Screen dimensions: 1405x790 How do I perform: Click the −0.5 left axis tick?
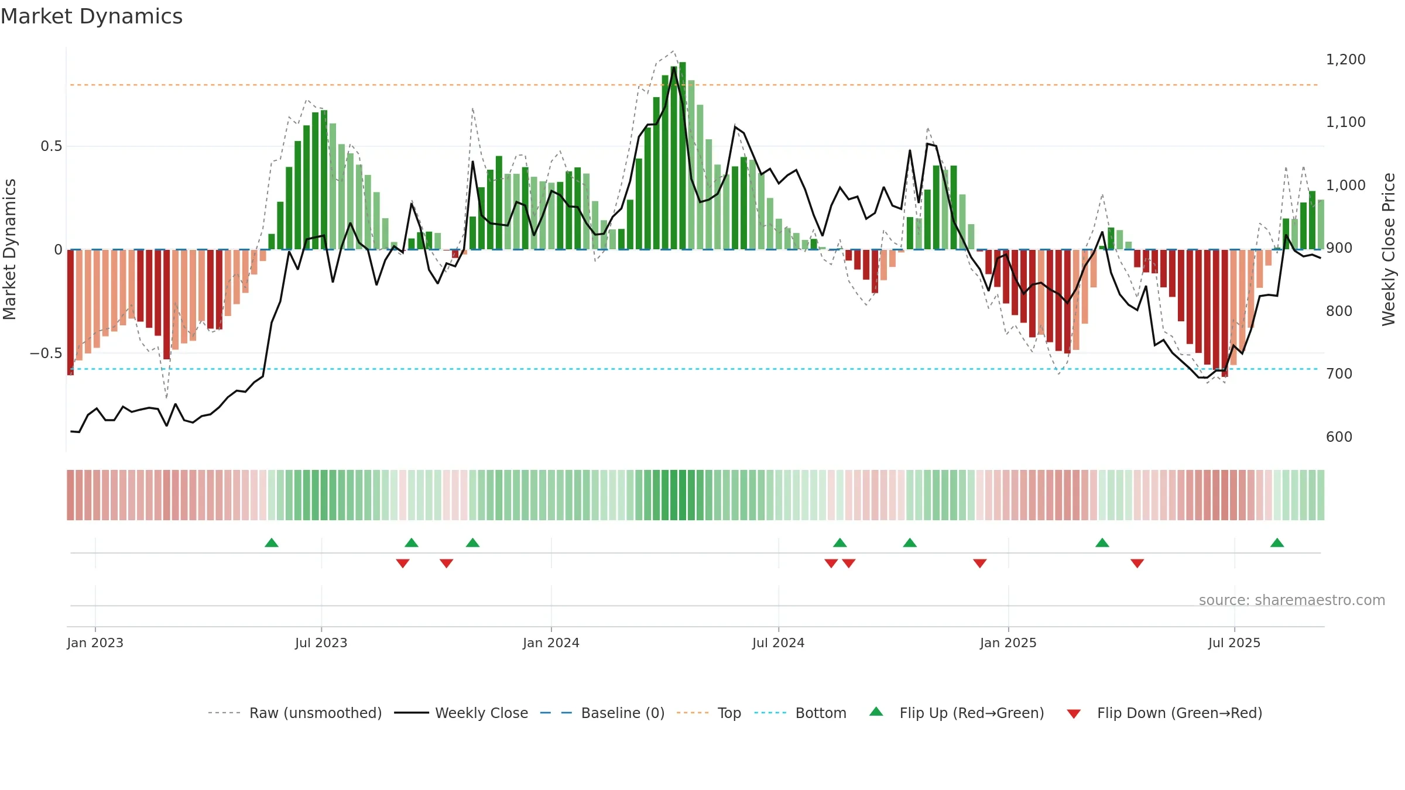[46, 353]
